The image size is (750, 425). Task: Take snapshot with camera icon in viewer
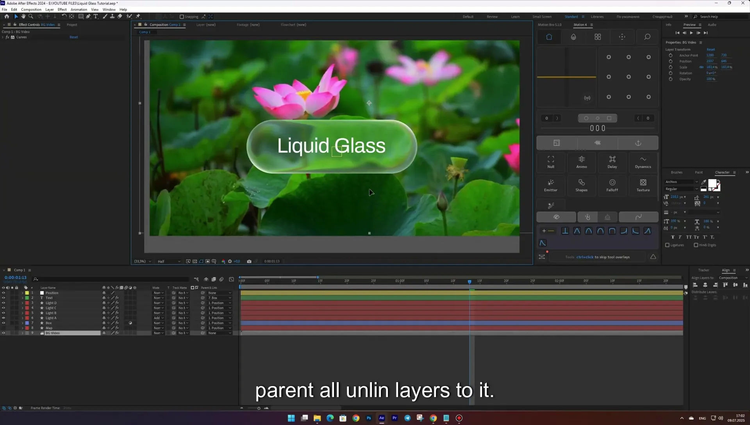coord(249,261)
